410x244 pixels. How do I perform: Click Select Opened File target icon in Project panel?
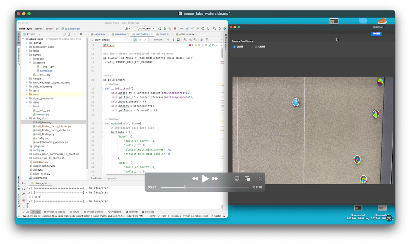click(x=64, y=34)
